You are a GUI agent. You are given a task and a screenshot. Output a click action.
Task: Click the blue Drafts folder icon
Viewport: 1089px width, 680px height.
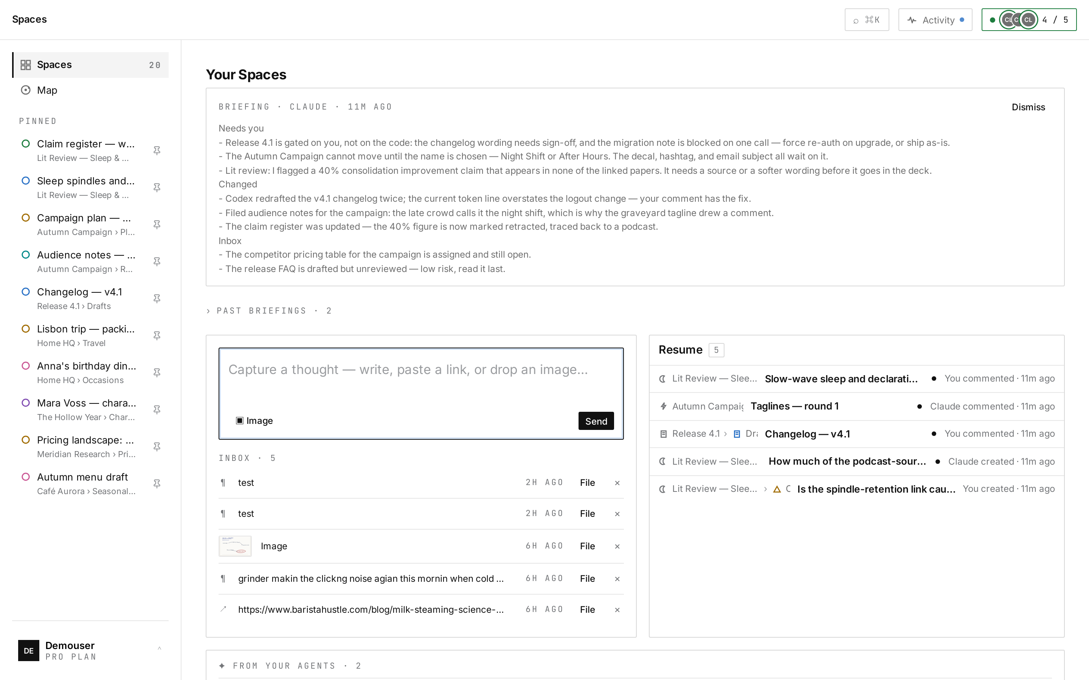[737, 434]
